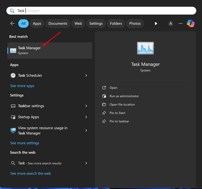This screenshot has height=189, width=202.
Task: Click the account avatar 'A' icon
Action: pyautogui.click(x=171, y=23)
